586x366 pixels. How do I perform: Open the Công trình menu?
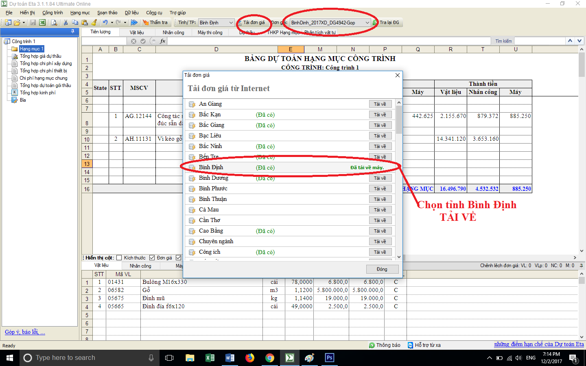[52, 13]
